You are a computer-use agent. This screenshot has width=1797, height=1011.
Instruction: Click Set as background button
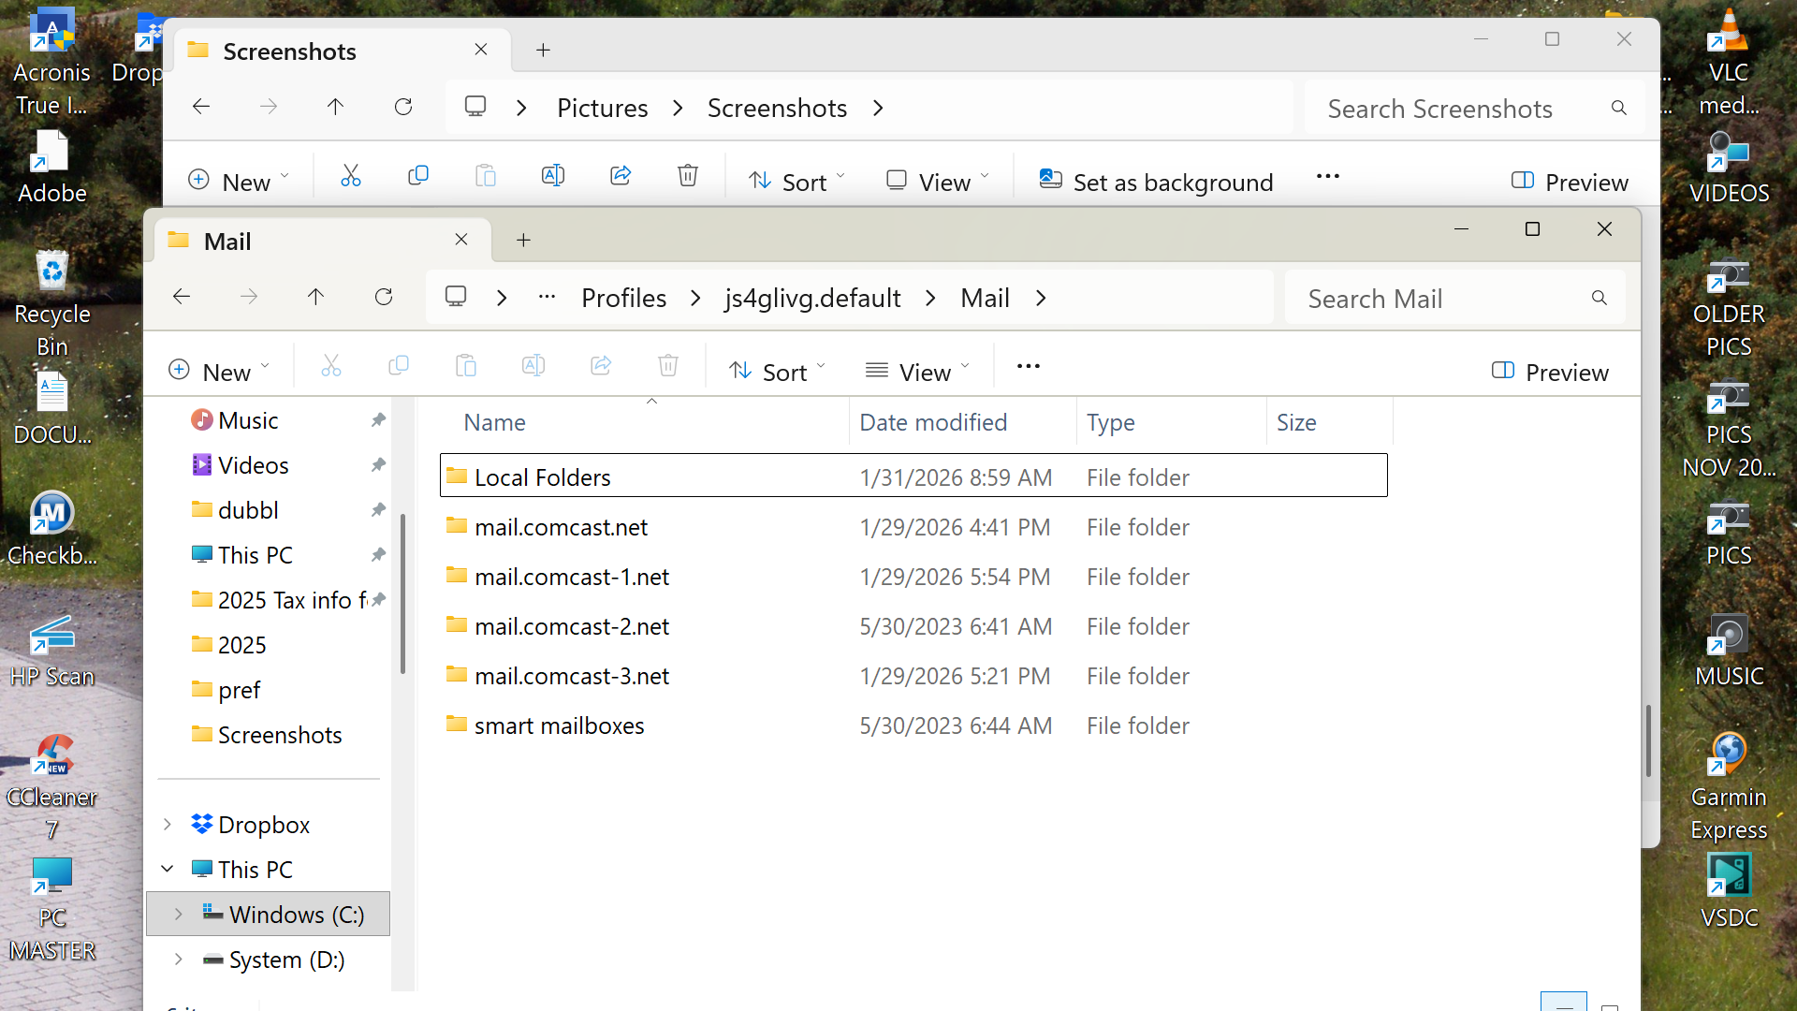click(x=1157, y=182)
